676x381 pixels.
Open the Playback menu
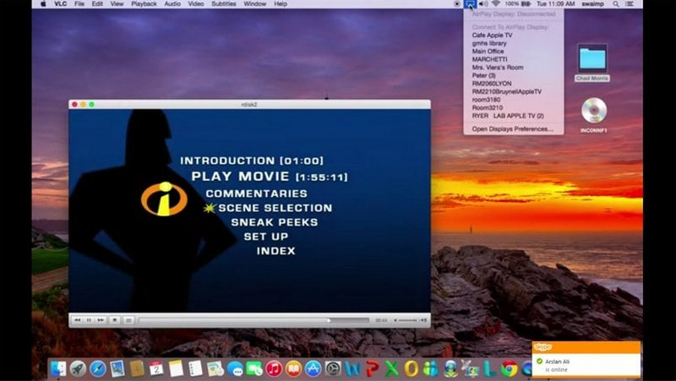pos(144,4)
